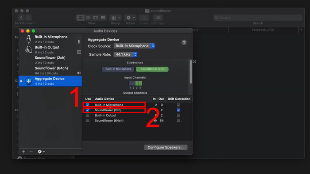Click the Aggregate Device plus icon
The image size is (310, 174).
coord(29,81)
